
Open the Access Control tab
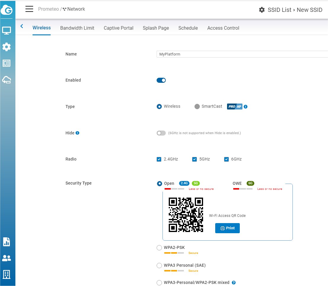(x=223, y=28)
